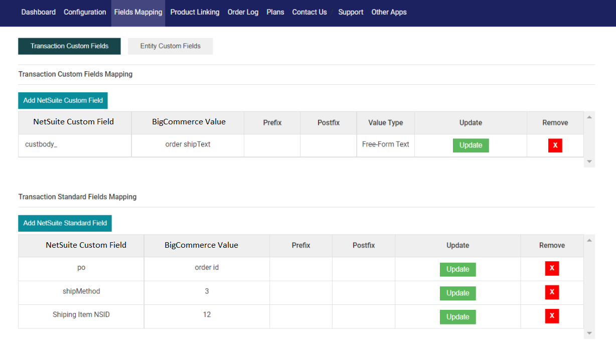
Task: Delete the Shiping Item NSID mapping row
Action: 552,316
